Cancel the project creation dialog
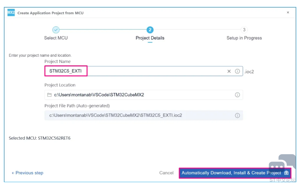Screen dimensions: 299x186 (x=166, y=173)
